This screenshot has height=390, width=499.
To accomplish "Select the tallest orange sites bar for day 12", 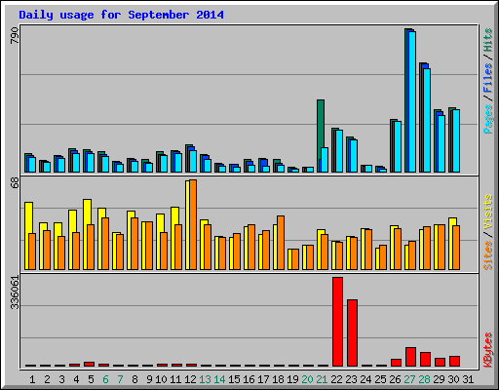I will pos(193,224).
